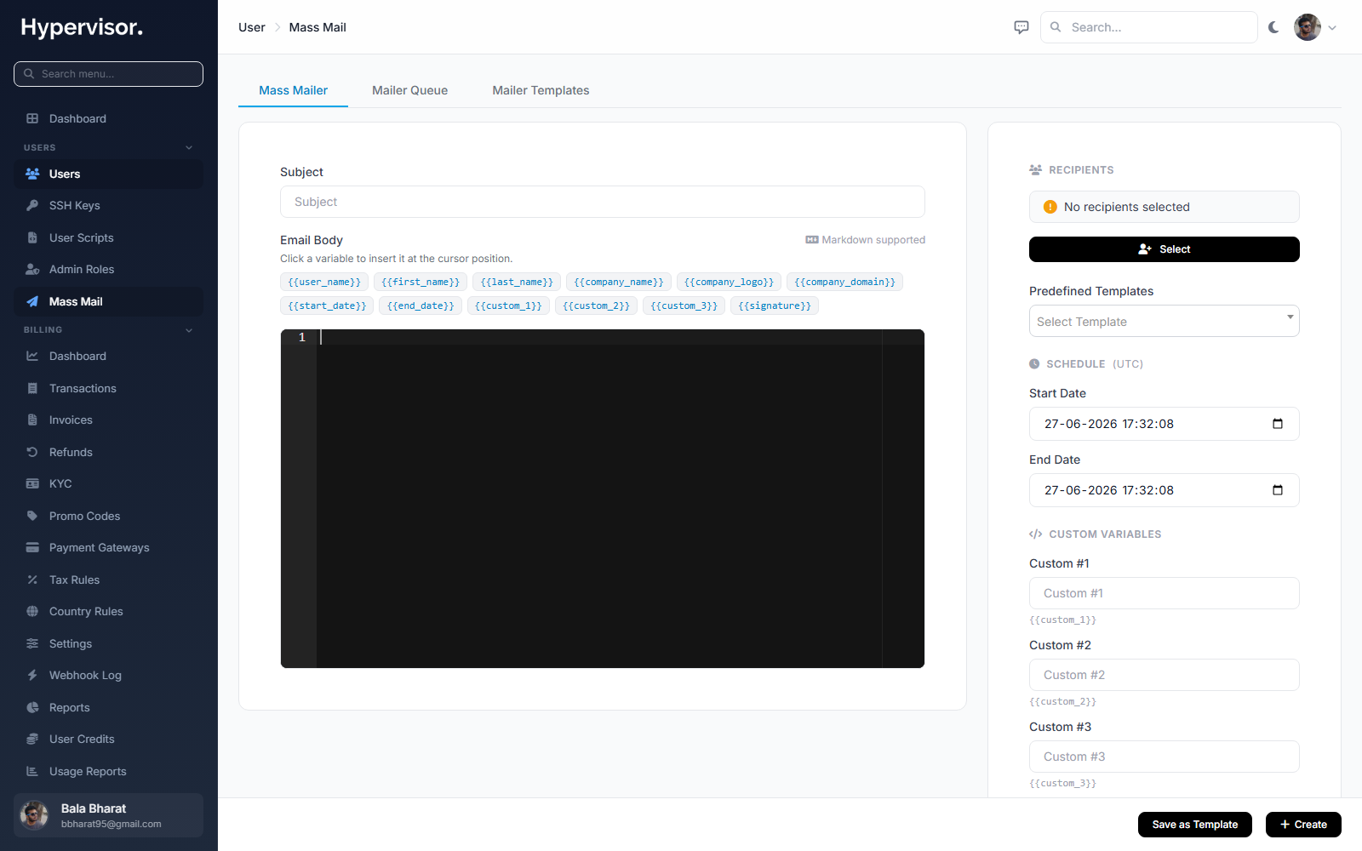Image resolution: width=1362 pixels, height=851 pixels.
Task: Insert the {{company_logo}} variable
Action: coord(729,282)
